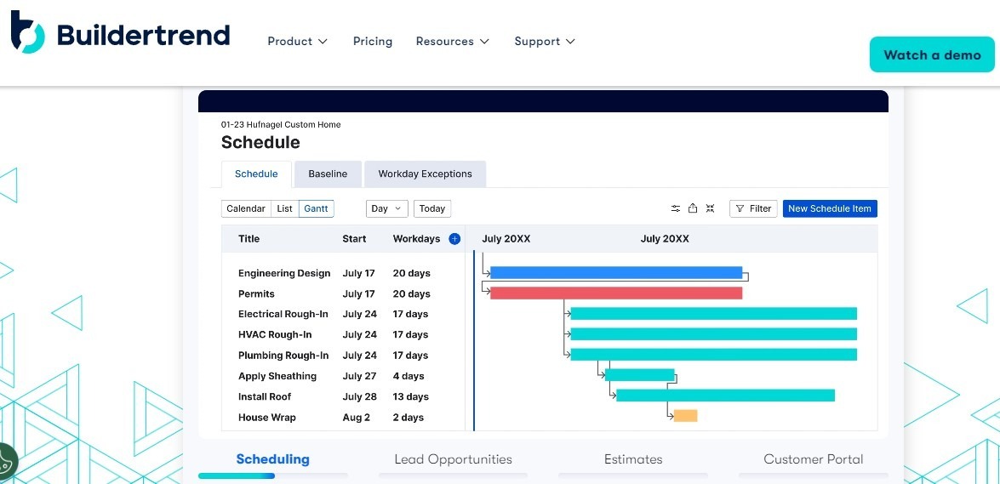
Task: Open the Workday Exceptions tab
Action: [x=425, y=174]
